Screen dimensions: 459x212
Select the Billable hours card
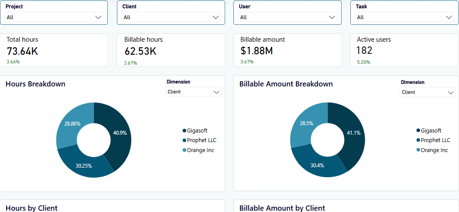click(x=171, y=50)
